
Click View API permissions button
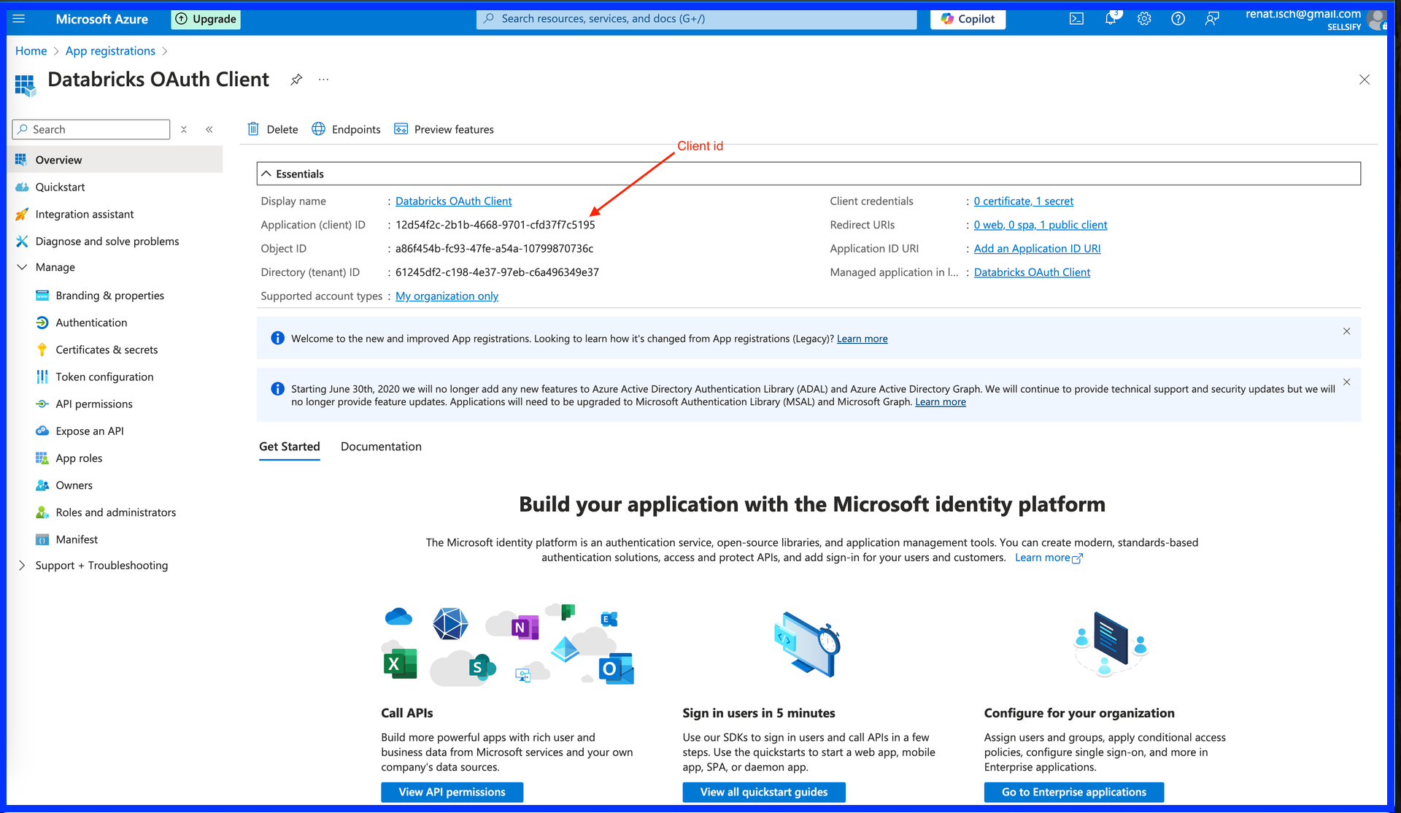pos(452,792)
